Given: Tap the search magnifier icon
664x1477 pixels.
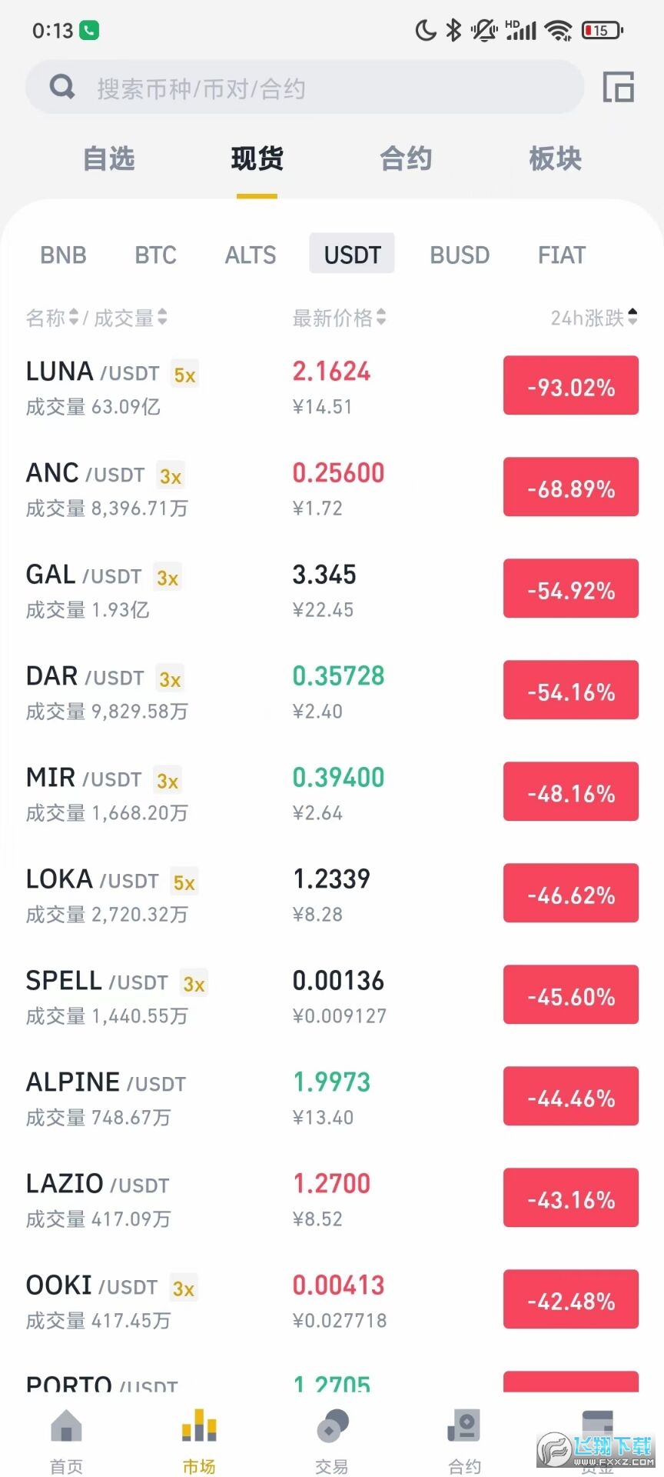Looking at the screenshot, I should (x=62, y=87).
